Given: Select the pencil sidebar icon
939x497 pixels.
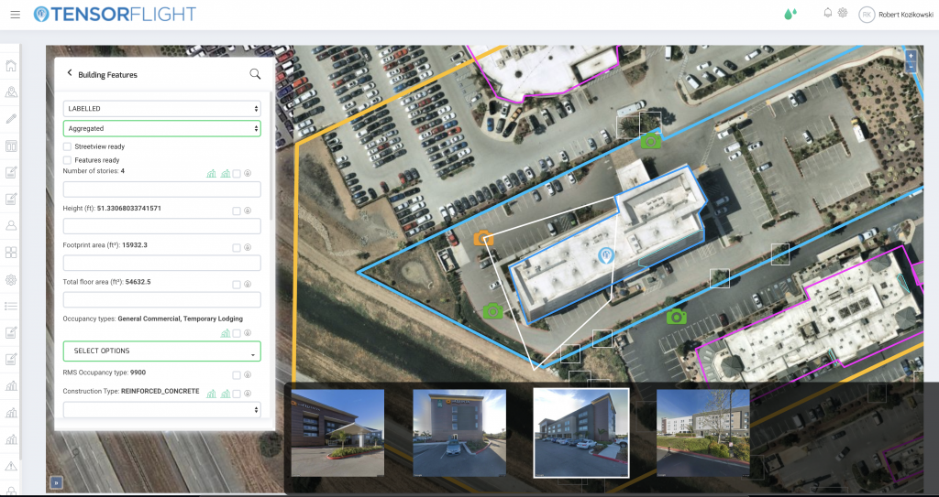Looking at the screenshot, I should click(x=11, y=119).
